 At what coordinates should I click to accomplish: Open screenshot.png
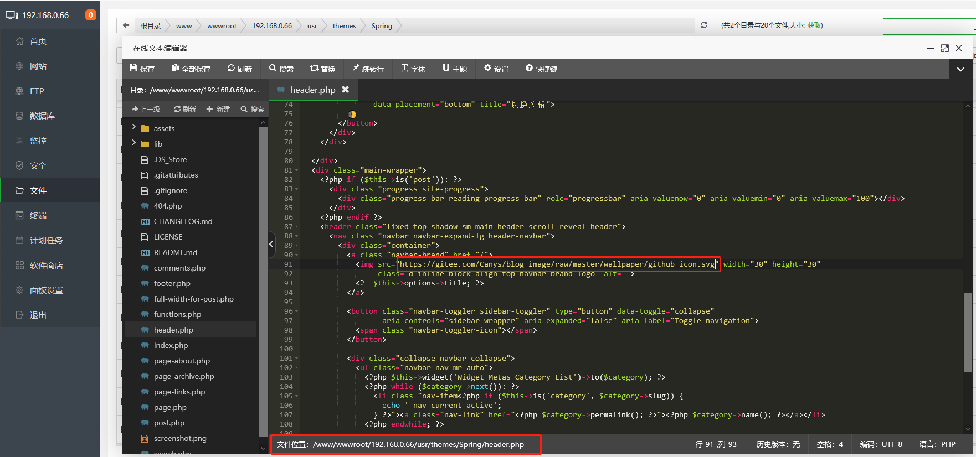pos(180,438)
